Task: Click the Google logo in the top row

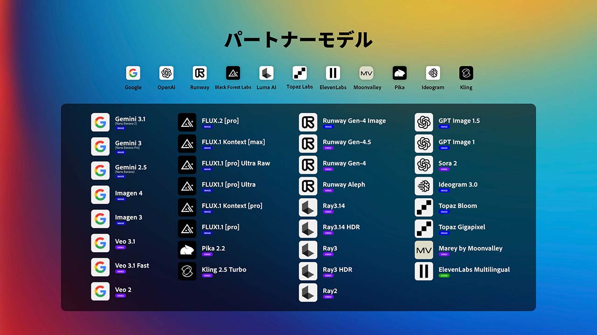Action: [x=133, y=73]
